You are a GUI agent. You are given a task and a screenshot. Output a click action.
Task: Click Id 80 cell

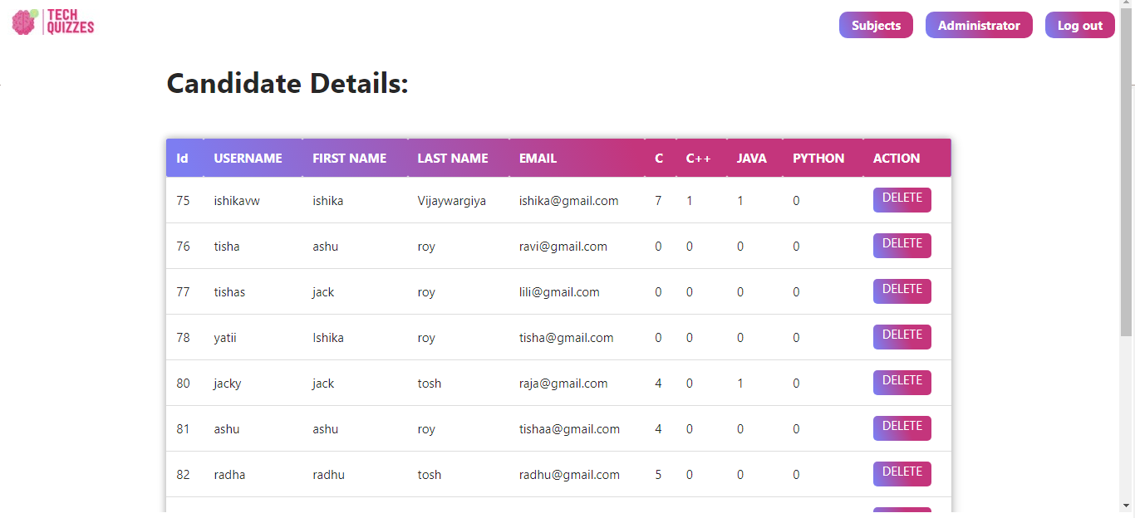click(183, 383)
